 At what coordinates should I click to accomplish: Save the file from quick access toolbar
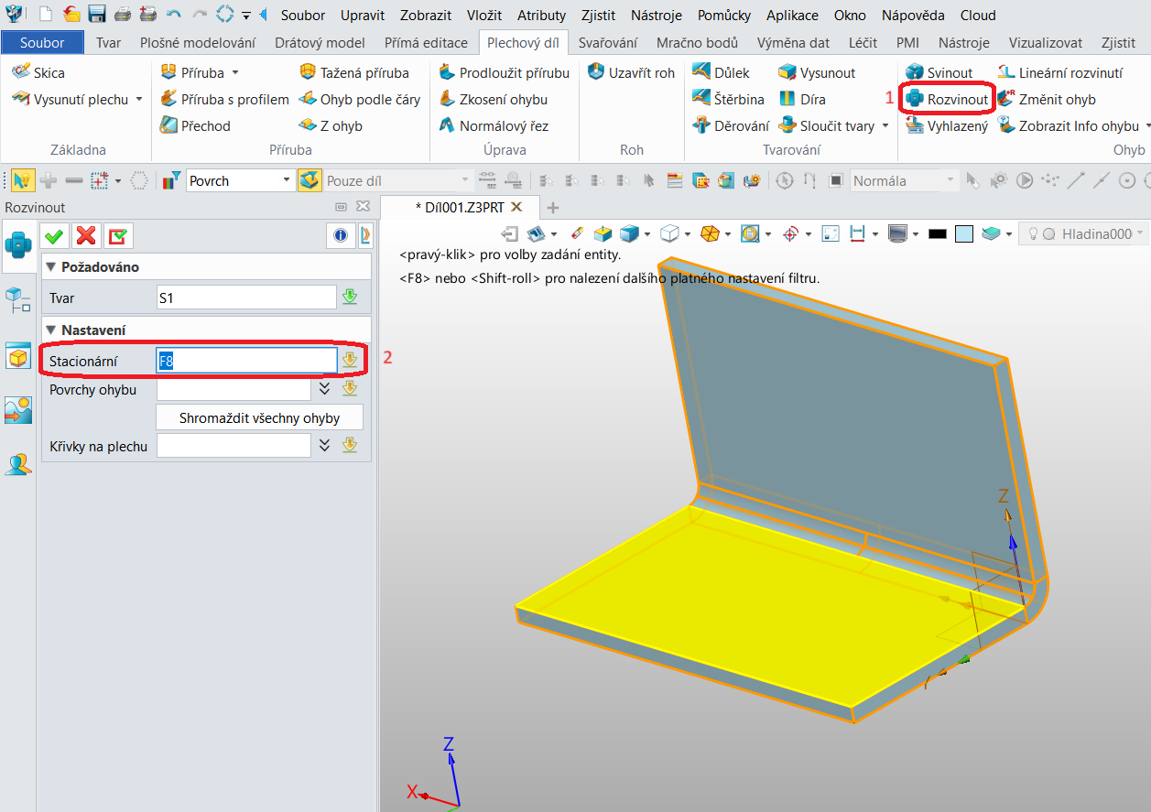click(97, 15)
